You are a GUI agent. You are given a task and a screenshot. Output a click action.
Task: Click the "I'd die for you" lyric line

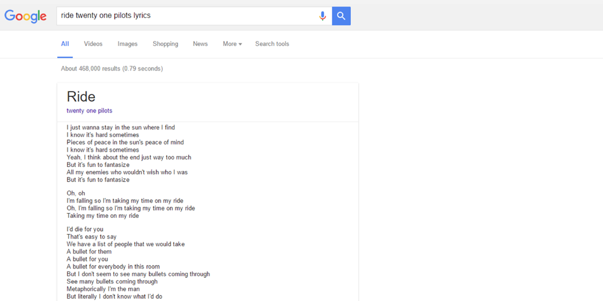[x=85, y=229]
